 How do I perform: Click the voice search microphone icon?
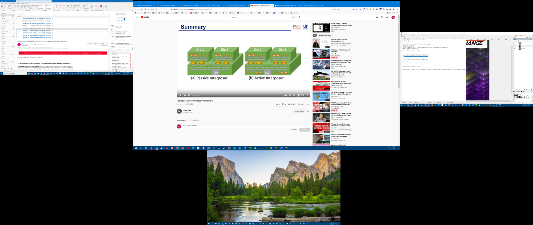(299, 17)
